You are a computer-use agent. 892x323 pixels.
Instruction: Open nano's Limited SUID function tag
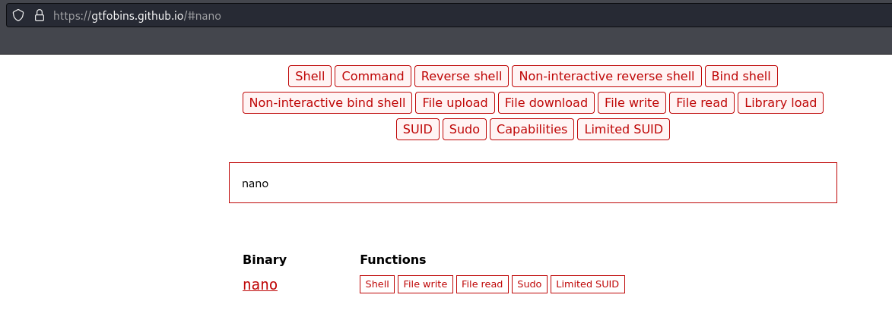pos(587,284)
